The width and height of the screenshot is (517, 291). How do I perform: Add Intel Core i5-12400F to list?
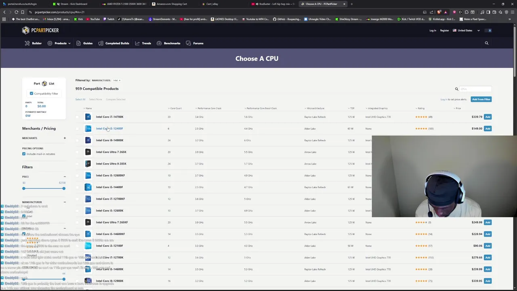click(x=488, y=129)
